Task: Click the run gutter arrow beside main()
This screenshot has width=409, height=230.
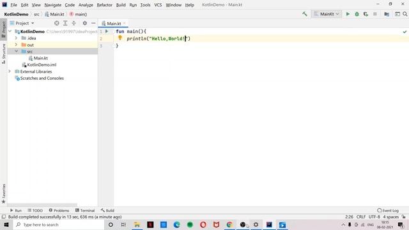Action: [107, 31]
